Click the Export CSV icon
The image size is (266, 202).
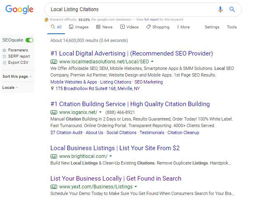pyautogui.click(x=5, y=63)
